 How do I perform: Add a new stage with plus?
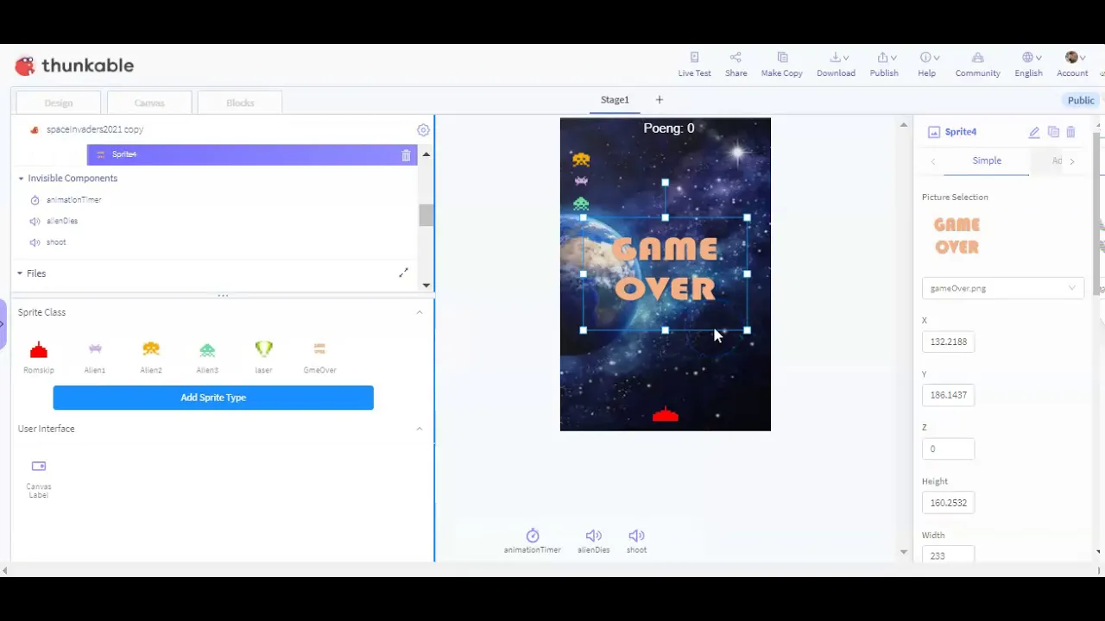(660, 100)
